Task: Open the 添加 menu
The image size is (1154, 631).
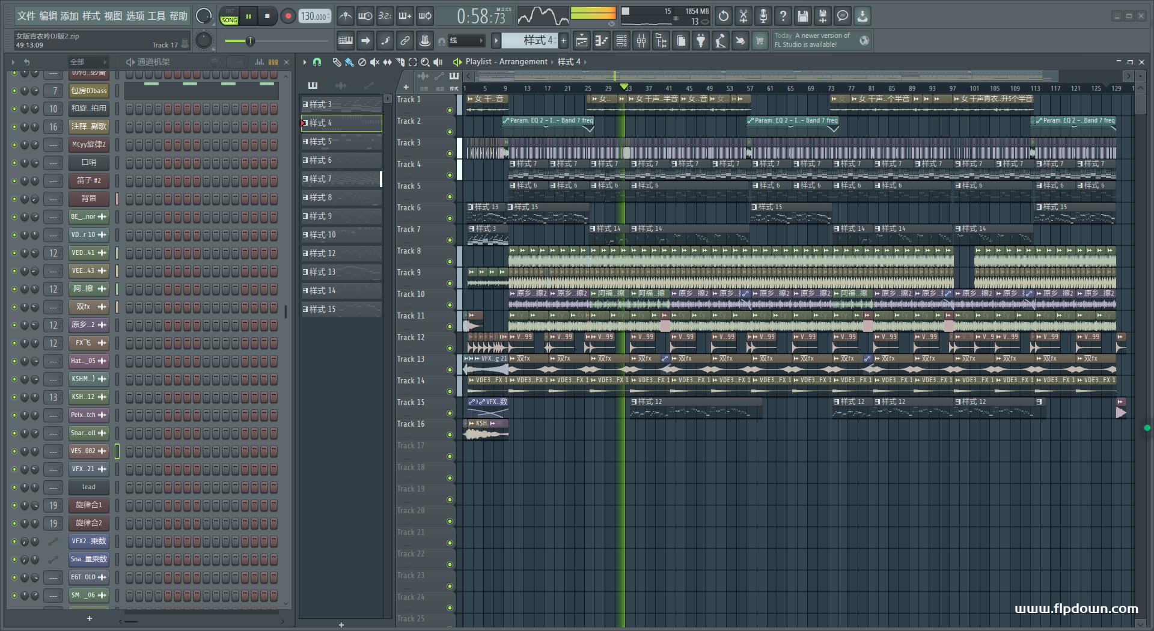Action: pos(69,16)
